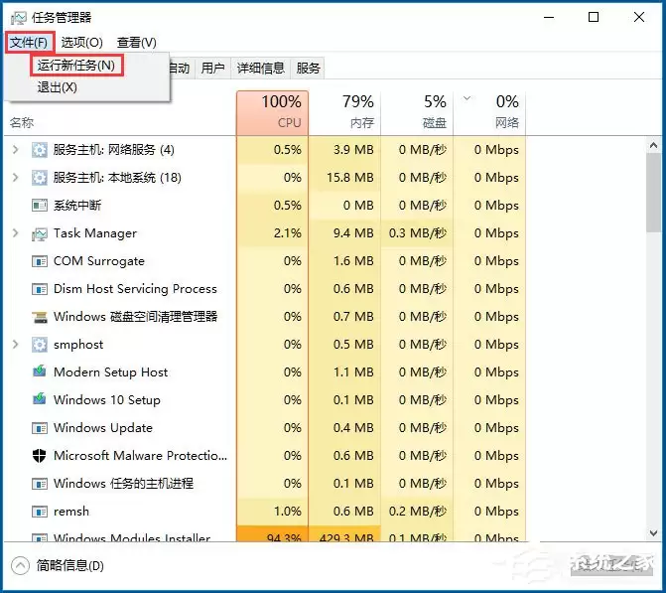
Task: Click the 简略信息(D) link
Action: tap(70, 566)
